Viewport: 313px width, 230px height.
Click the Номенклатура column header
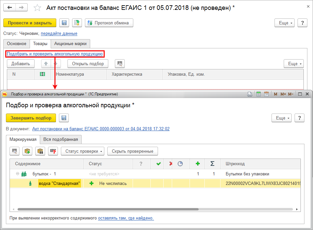[78, 74]
